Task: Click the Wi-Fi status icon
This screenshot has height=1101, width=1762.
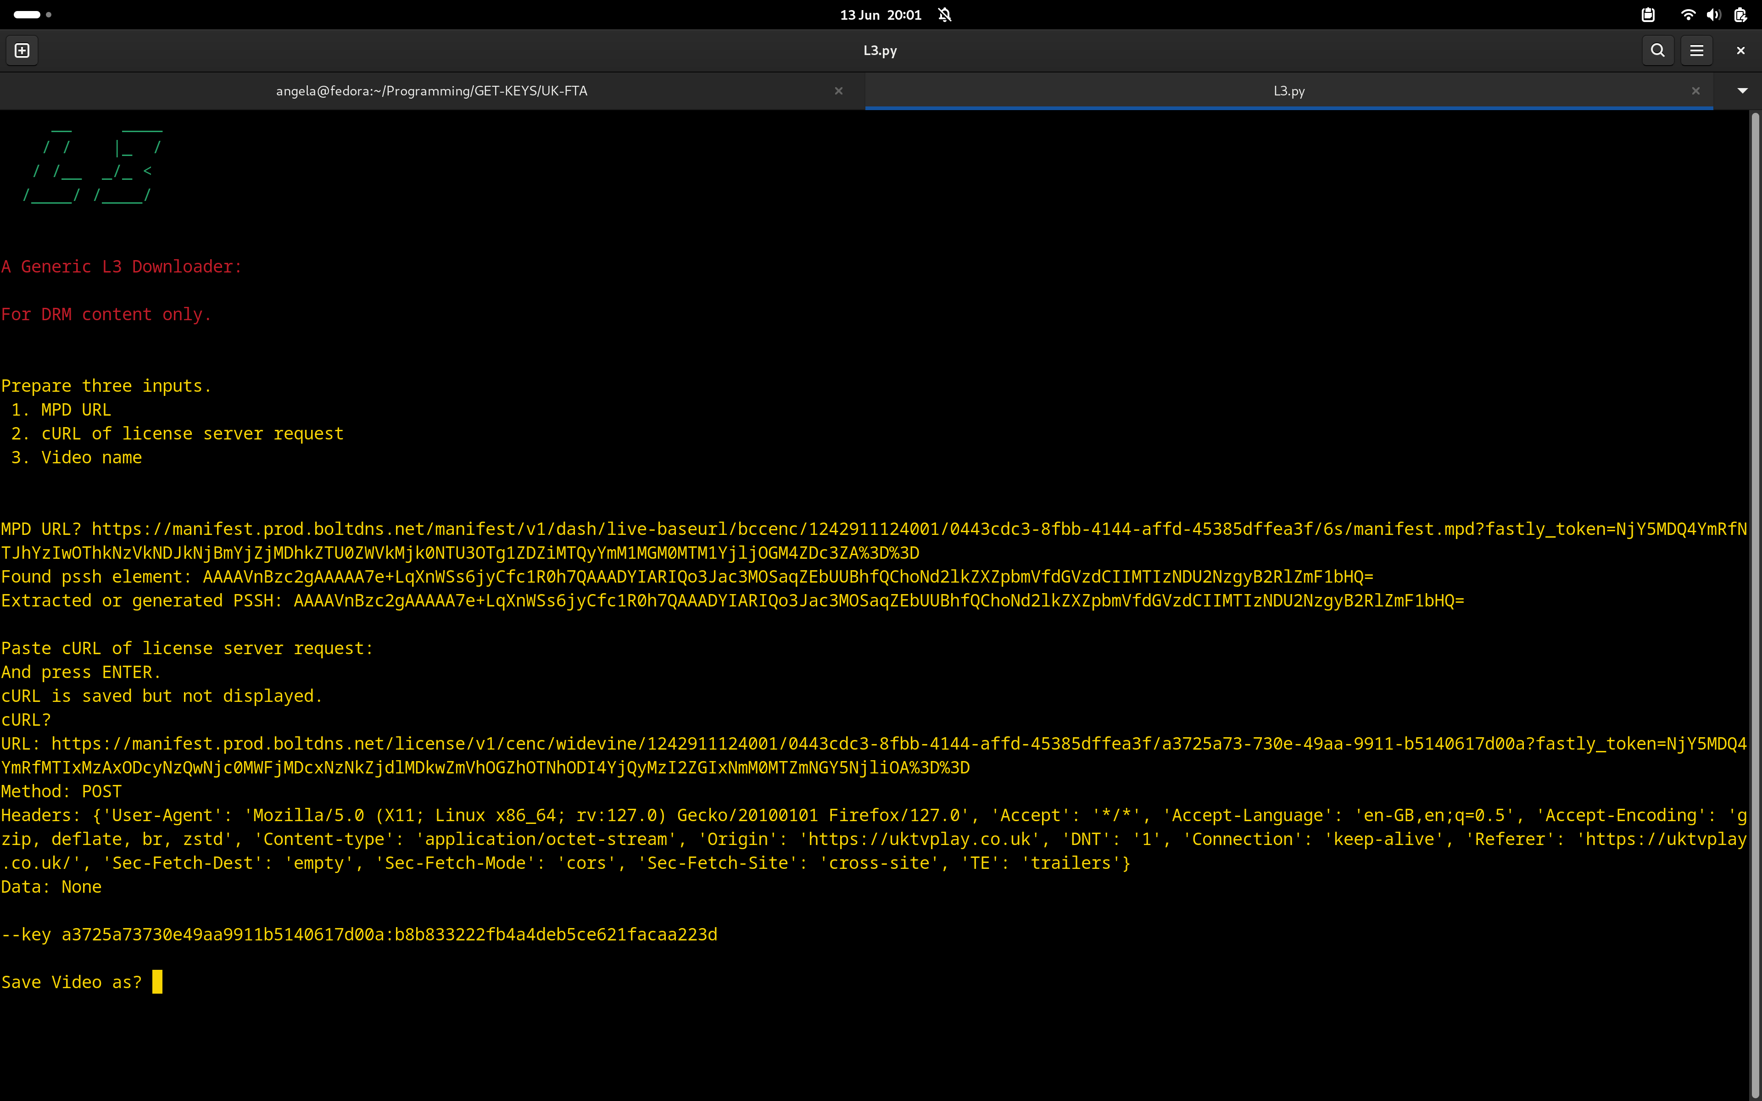Action: coord(1688,15)
